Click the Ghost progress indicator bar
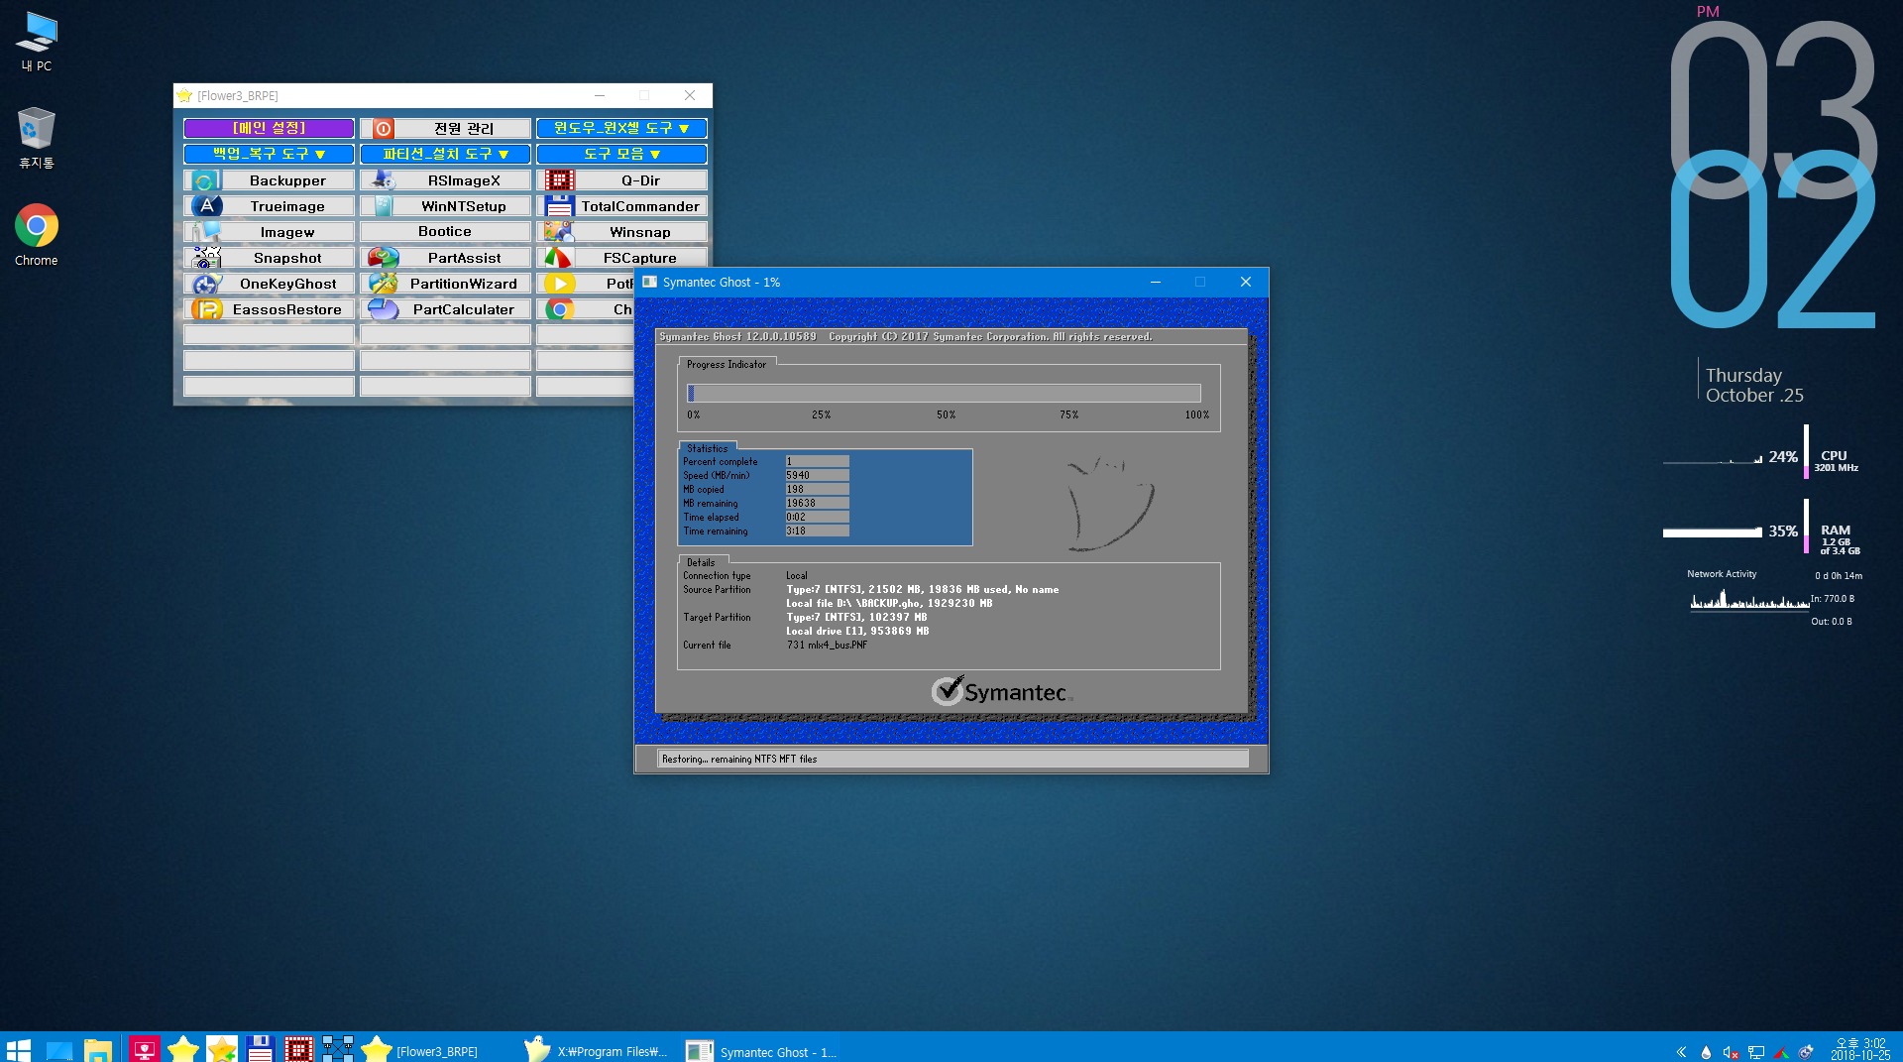This screenshot has width=1903, height=1062. click(x=944, y=394)
